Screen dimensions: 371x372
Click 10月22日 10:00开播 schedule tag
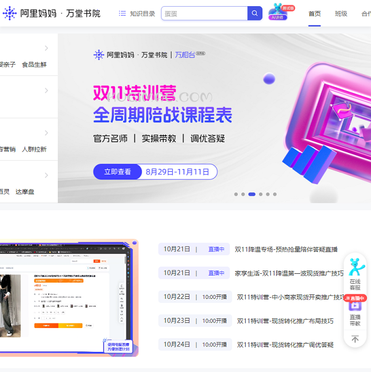(x=195, y=297)
